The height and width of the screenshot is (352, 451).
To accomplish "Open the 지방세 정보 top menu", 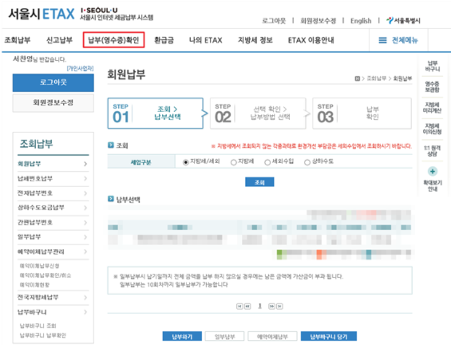I will pos(255,40).
